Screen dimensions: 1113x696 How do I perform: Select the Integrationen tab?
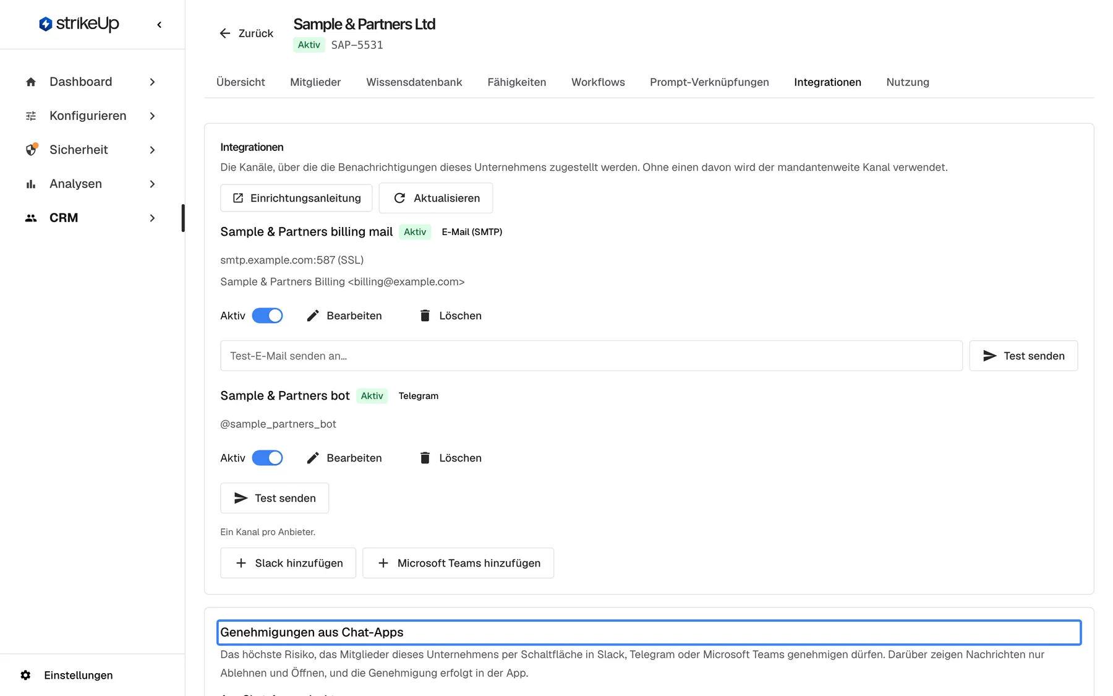[x=827, y=82]
